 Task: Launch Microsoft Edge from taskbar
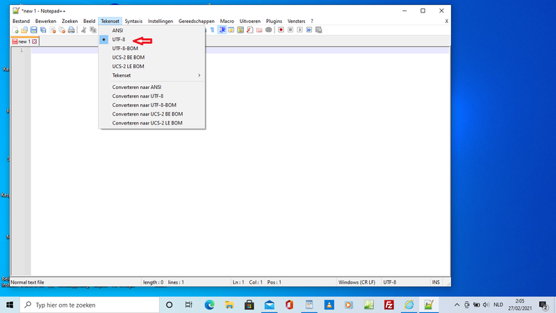point(209,305)
